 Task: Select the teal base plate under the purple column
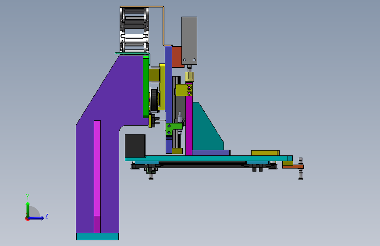click(97, 236)
